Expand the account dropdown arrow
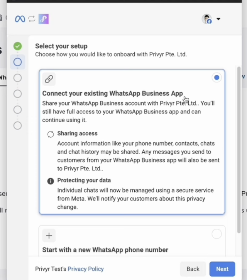This screenshot has height=280, width=247. tap(218, 19)
